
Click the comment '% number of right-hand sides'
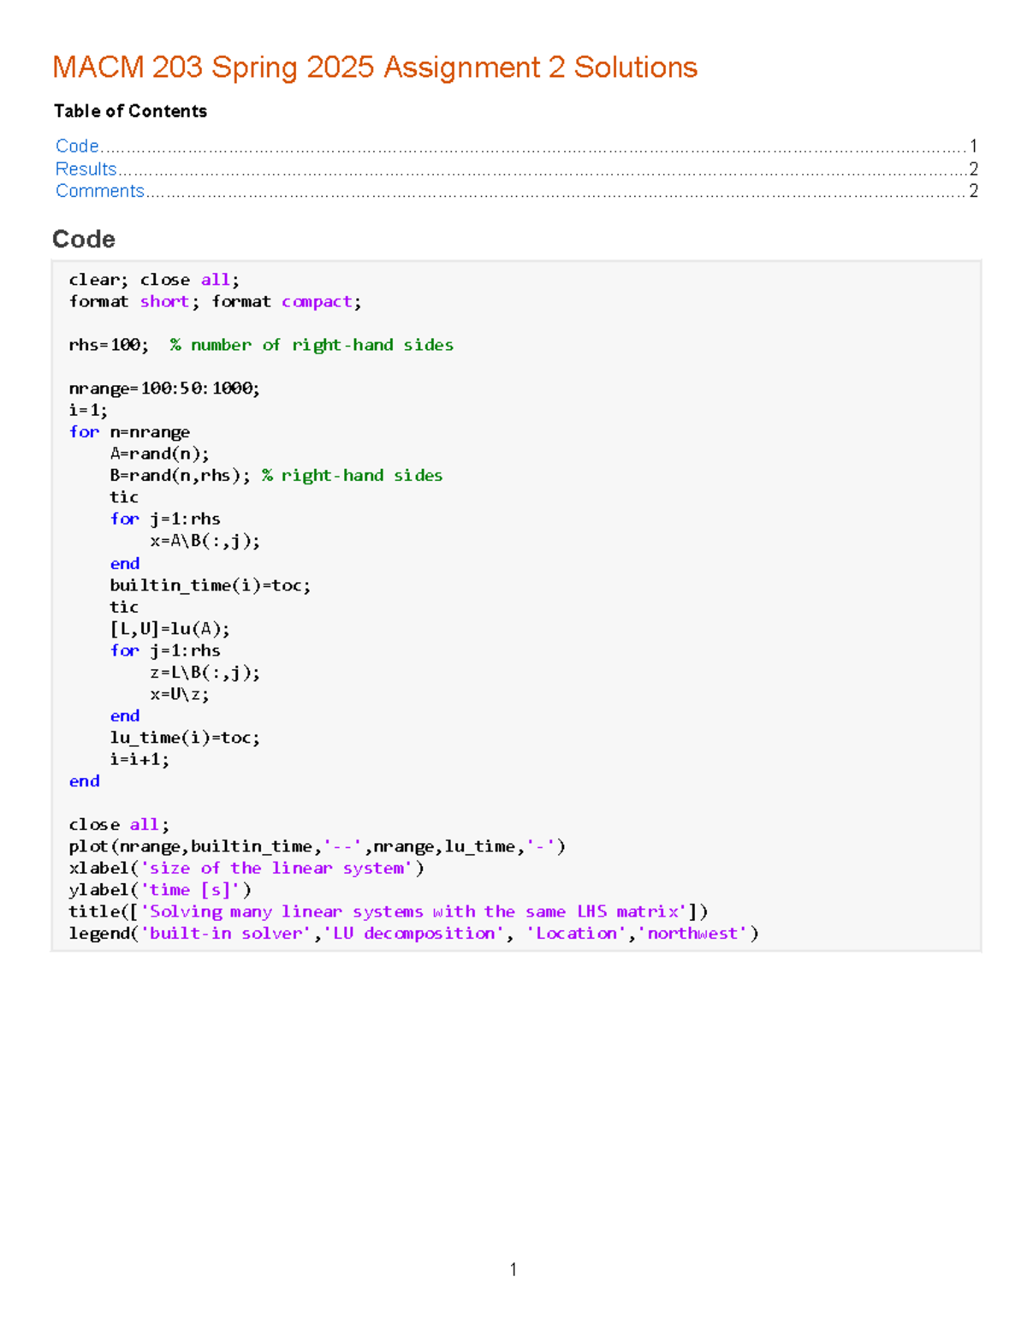pos(312,345)
